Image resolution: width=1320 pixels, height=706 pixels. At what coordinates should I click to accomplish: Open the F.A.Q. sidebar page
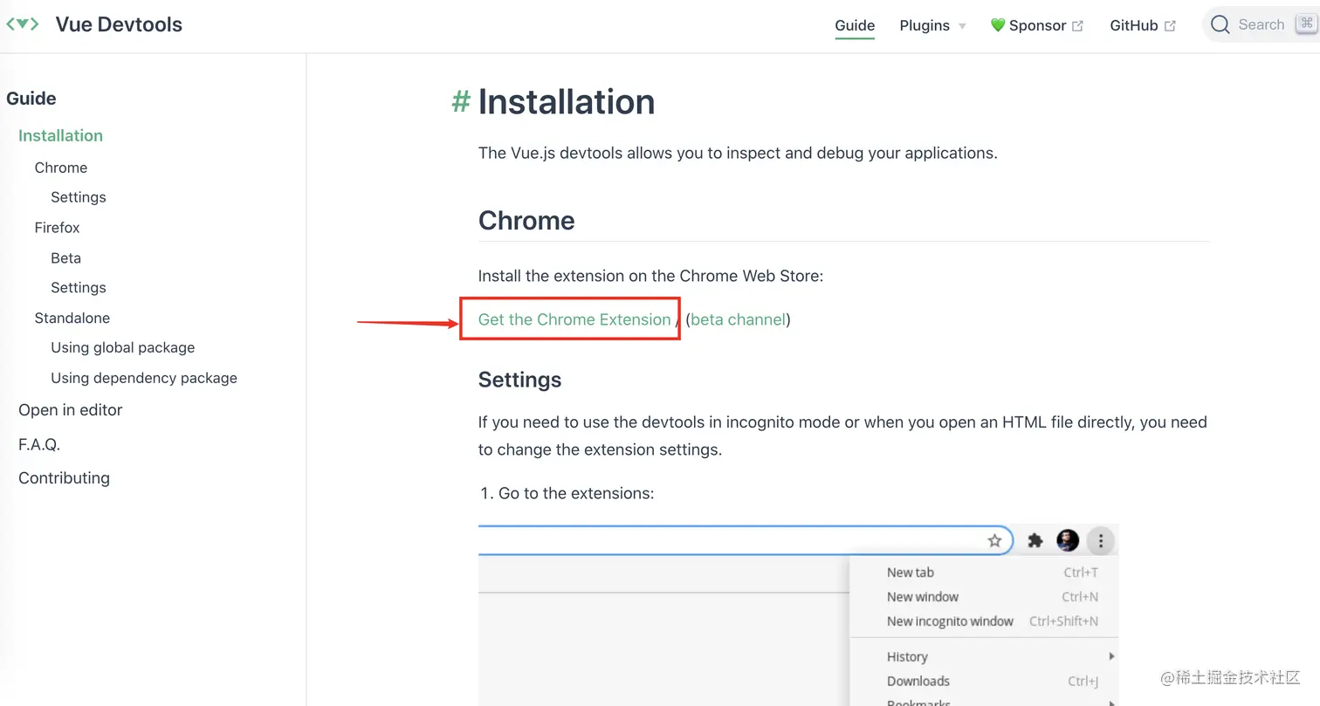pos(39,444)
